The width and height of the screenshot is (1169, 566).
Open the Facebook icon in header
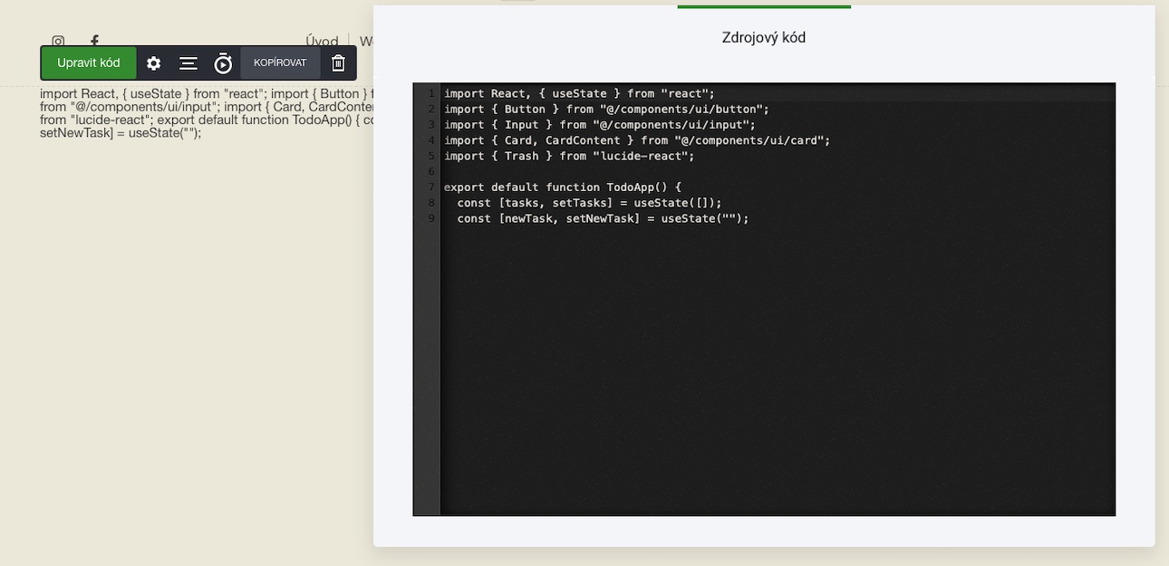(94, 41)
